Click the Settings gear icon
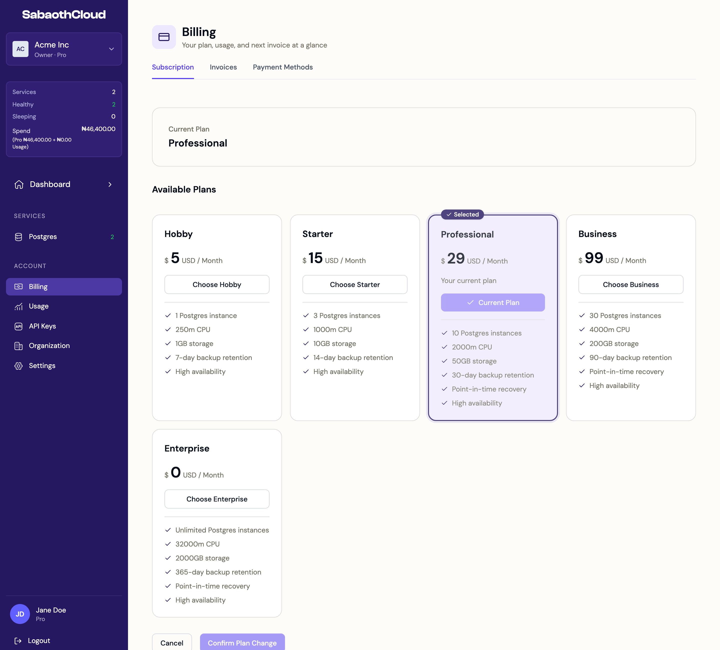 point(18,366)
